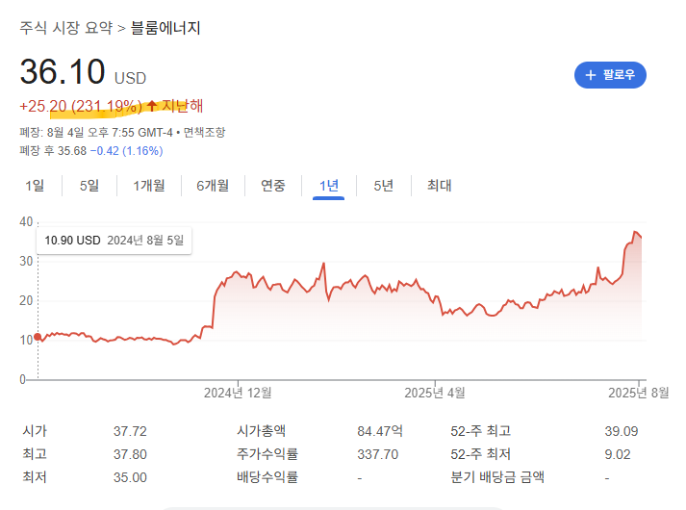Click the 2024년 12월 axis label

tap(238, 393)
